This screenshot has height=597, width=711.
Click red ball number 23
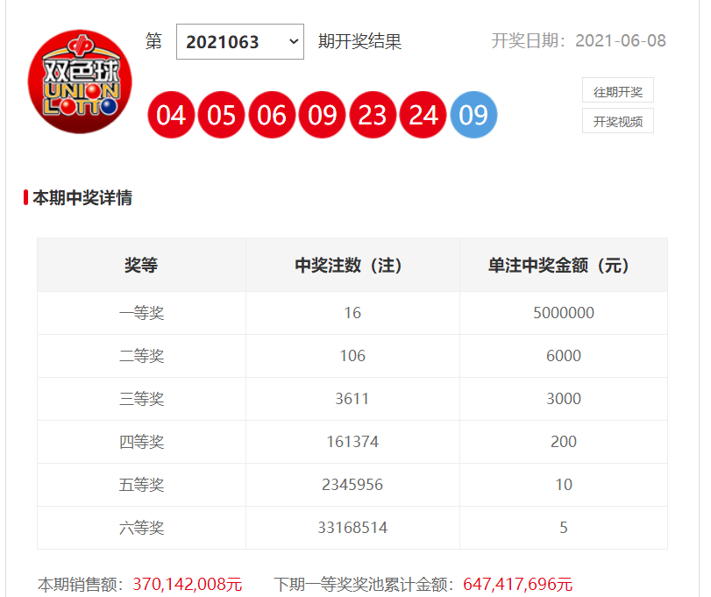pyautogui.click(x=373, y=115)
